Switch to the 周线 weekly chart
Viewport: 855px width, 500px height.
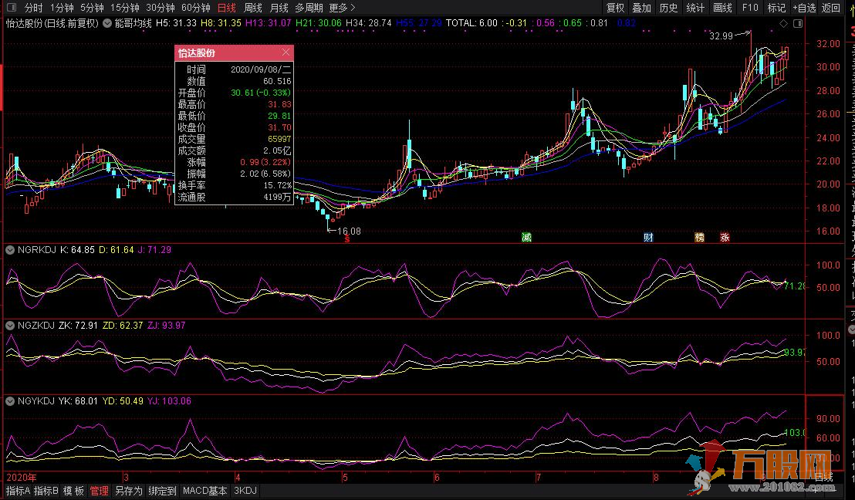click(252, 8)
